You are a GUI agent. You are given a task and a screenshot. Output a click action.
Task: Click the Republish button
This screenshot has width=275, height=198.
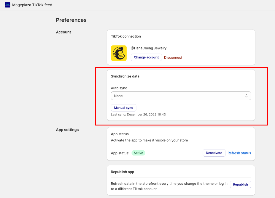click(x=241, y=184)
